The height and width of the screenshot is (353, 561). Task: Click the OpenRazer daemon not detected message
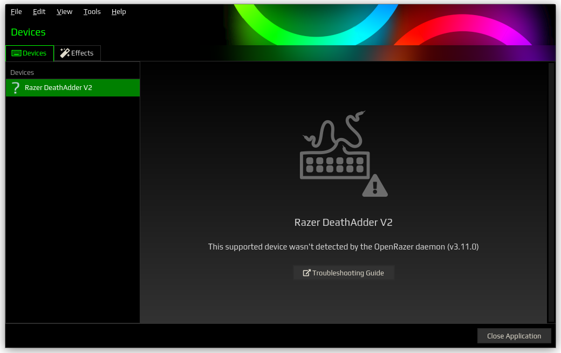pos(343,247)
